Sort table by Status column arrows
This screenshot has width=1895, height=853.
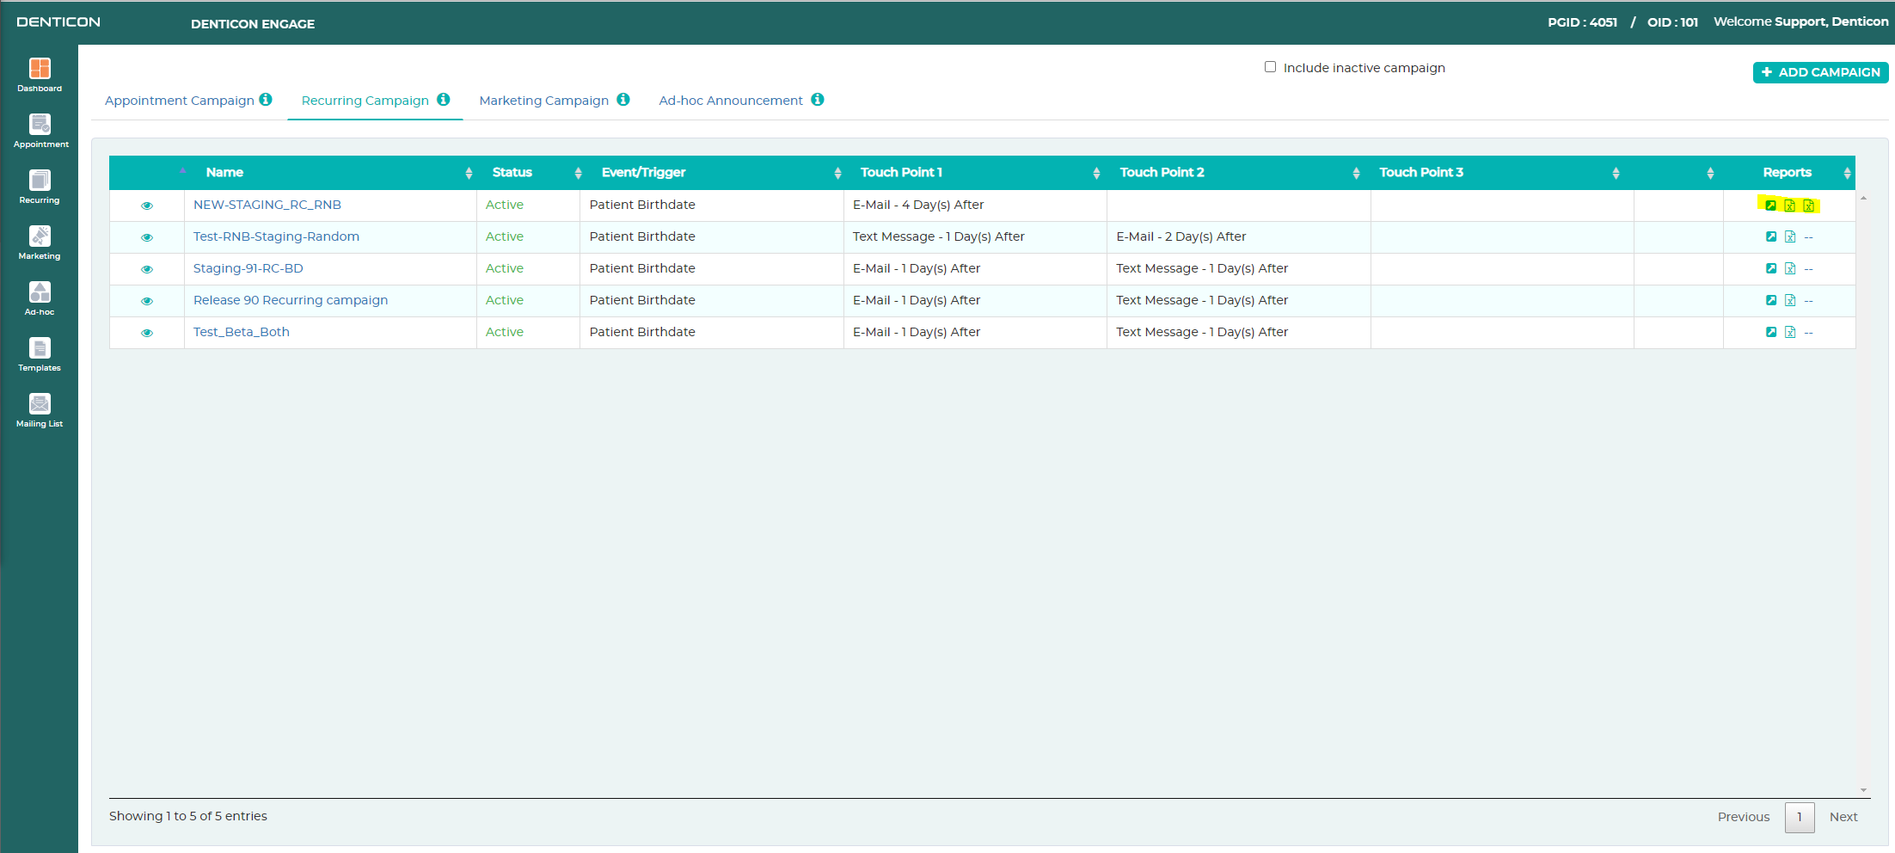pos(579,173)
